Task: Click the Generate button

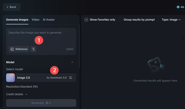Action: tap(41, 103)
